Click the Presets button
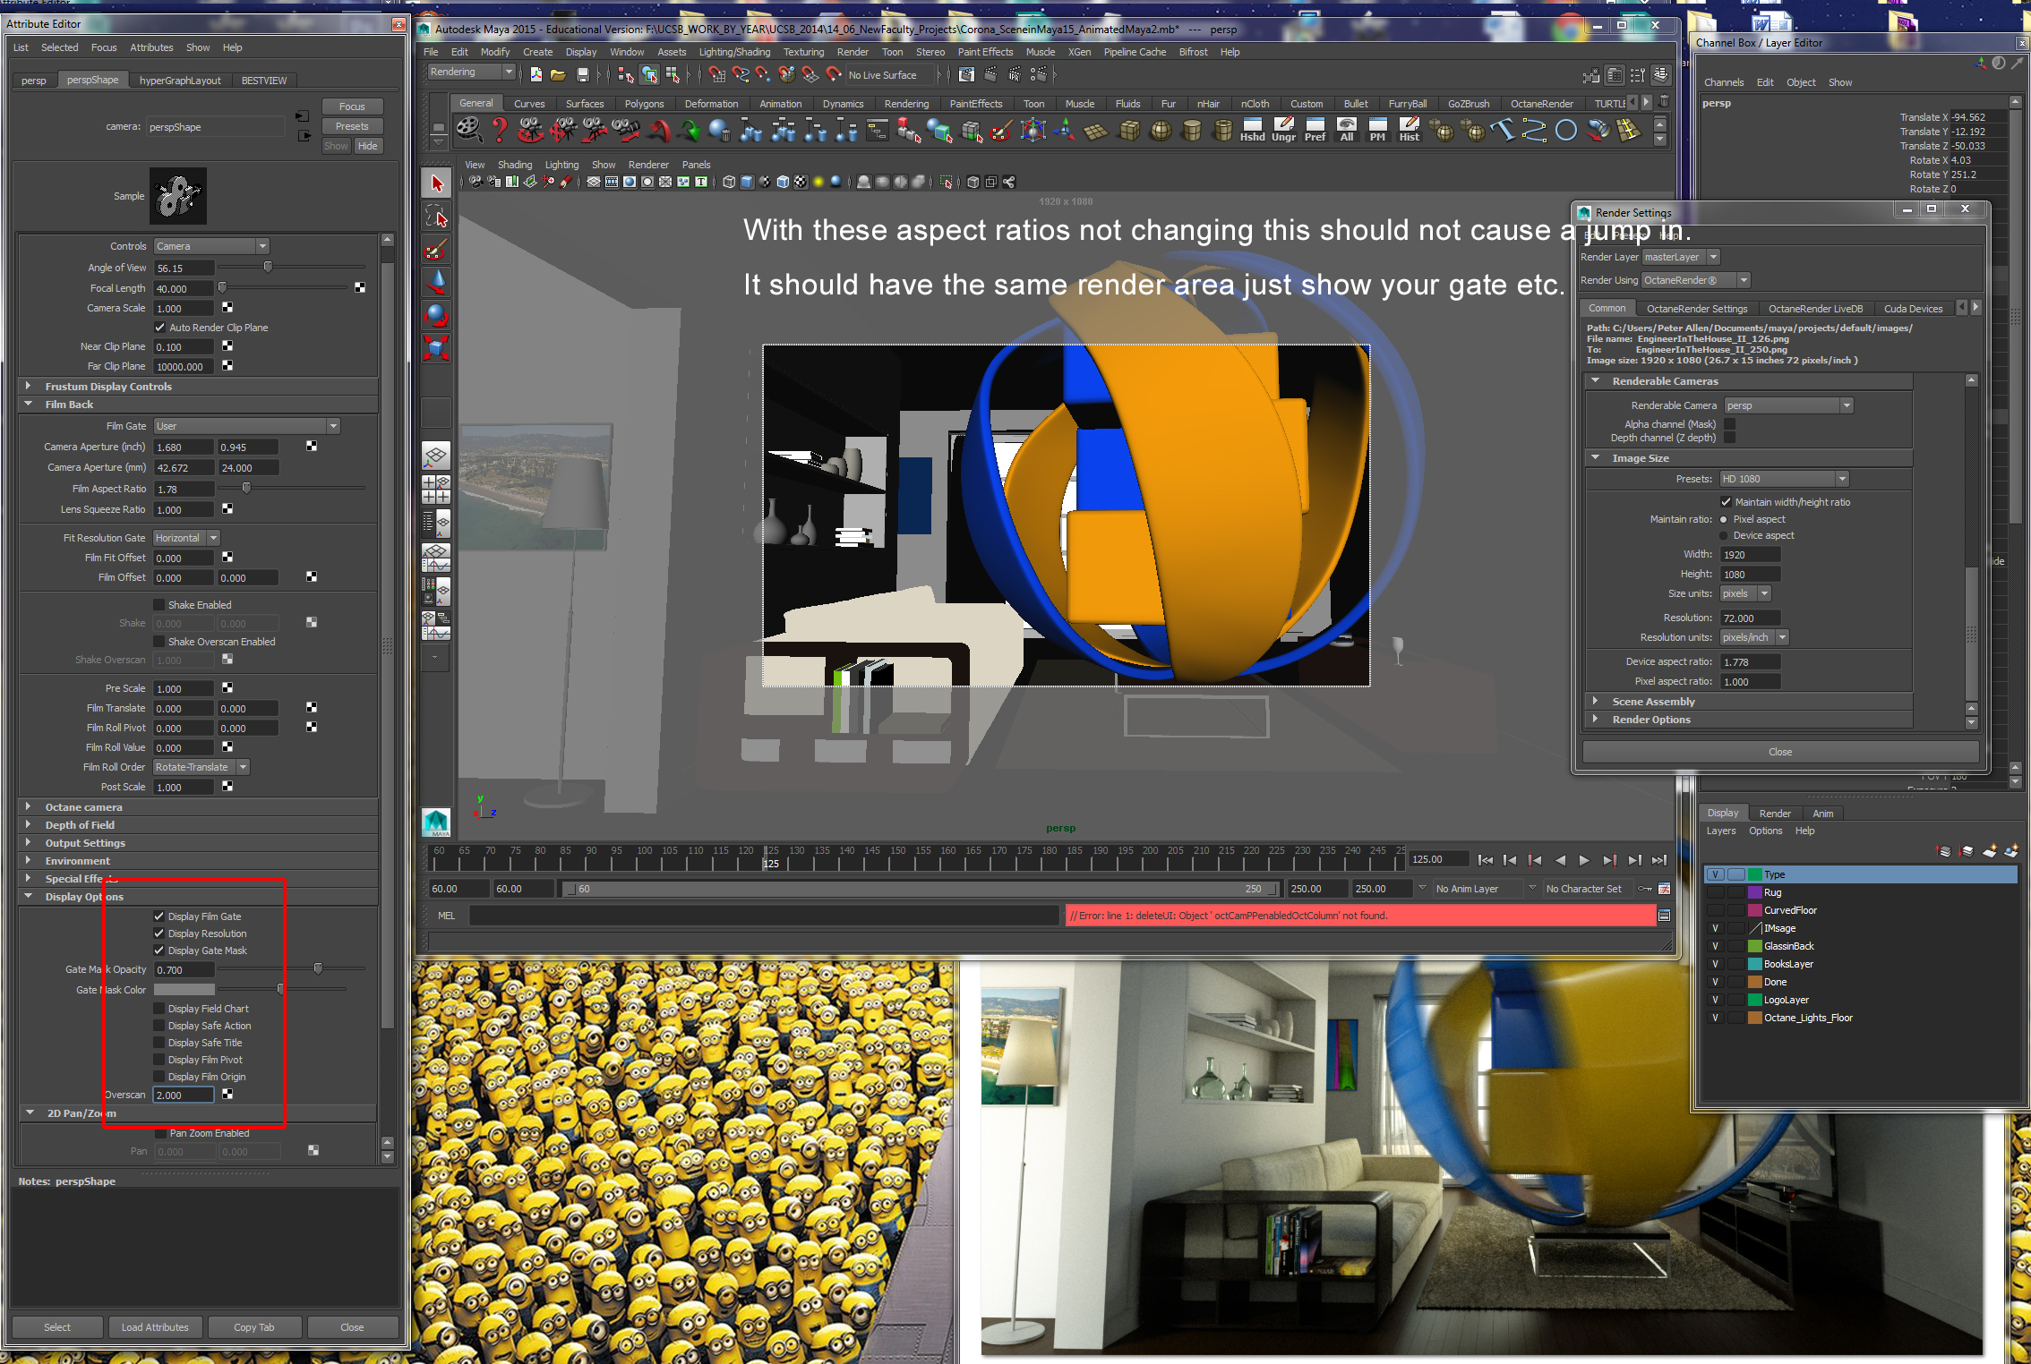Image resolution: width=2031 pixels, height=1364 pixels. pyautogui.click(x=352, y=126)
